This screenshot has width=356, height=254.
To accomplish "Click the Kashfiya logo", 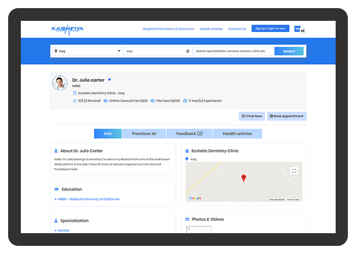I will click(67, 29).
